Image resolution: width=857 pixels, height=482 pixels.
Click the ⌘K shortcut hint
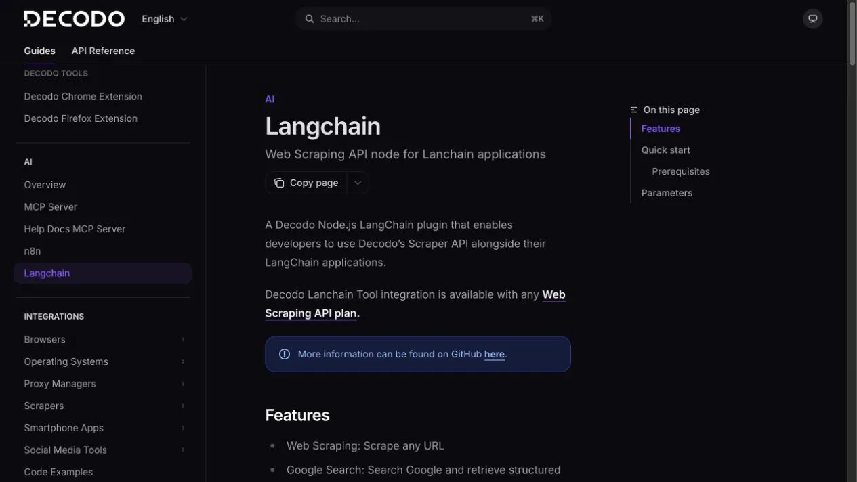(x=537, y=19)
